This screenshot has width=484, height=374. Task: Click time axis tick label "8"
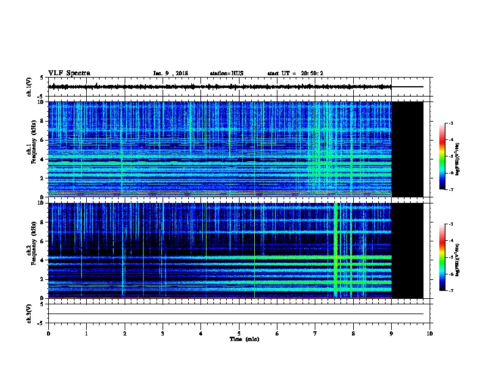(x=353, y=333)
